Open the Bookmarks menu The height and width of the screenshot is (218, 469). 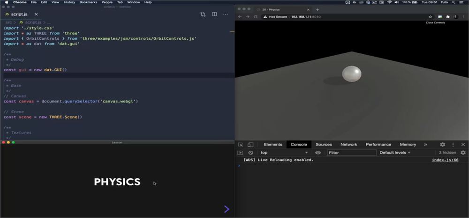pos(88,2)
